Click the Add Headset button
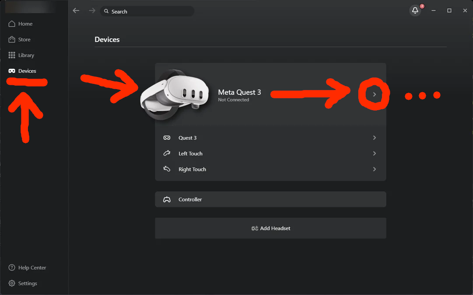Image resolution: width=473 pixels, height=295 pixels. [x=271, y=228]
